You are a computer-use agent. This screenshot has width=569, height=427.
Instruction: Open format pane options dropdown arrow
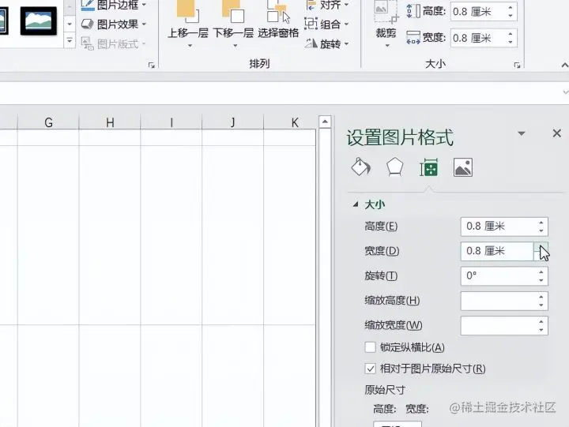tap(522, 133)
